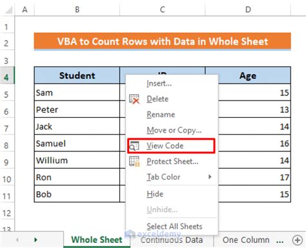This screenshot has height=248, width=306.
Task: Select the Whole Sheet tab
Action: pos(97,240)
